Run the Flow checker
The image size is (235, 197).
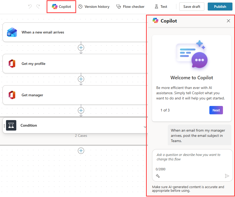click(130, 7)
